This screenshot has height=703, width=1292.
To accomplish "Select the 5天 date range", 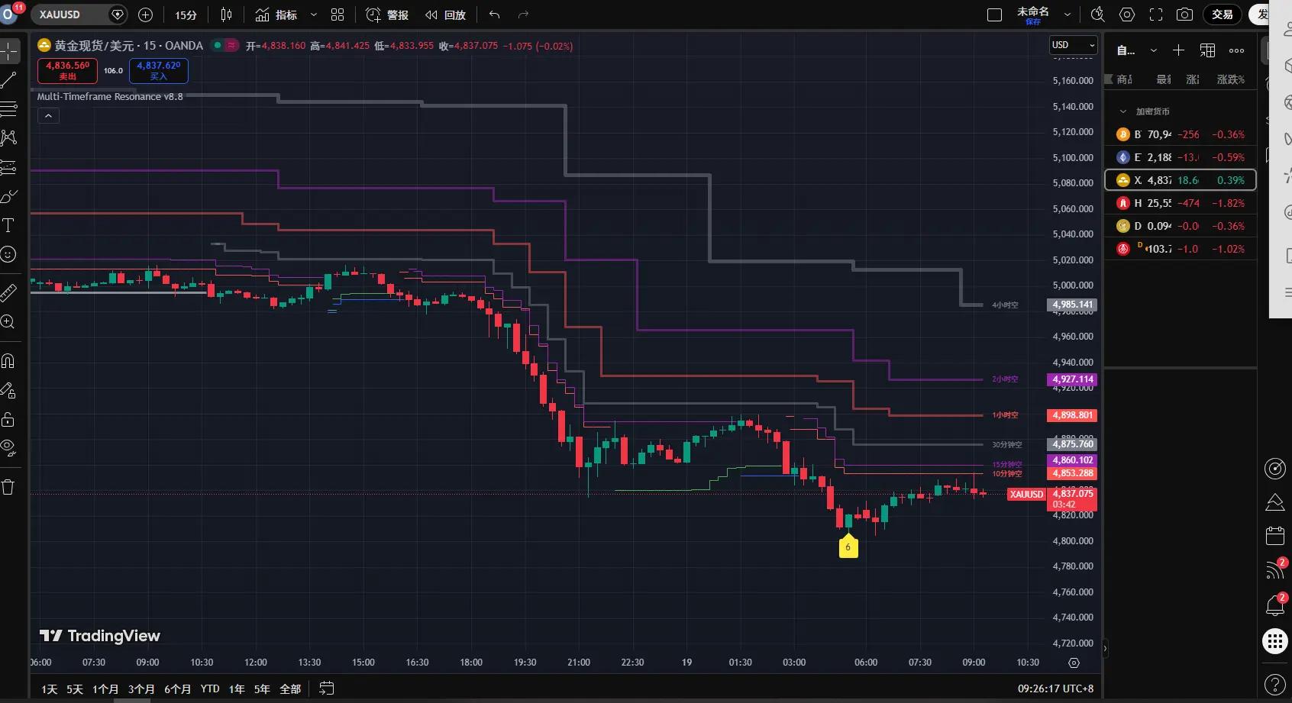I will pyautogui.click(x=74, y=688).
